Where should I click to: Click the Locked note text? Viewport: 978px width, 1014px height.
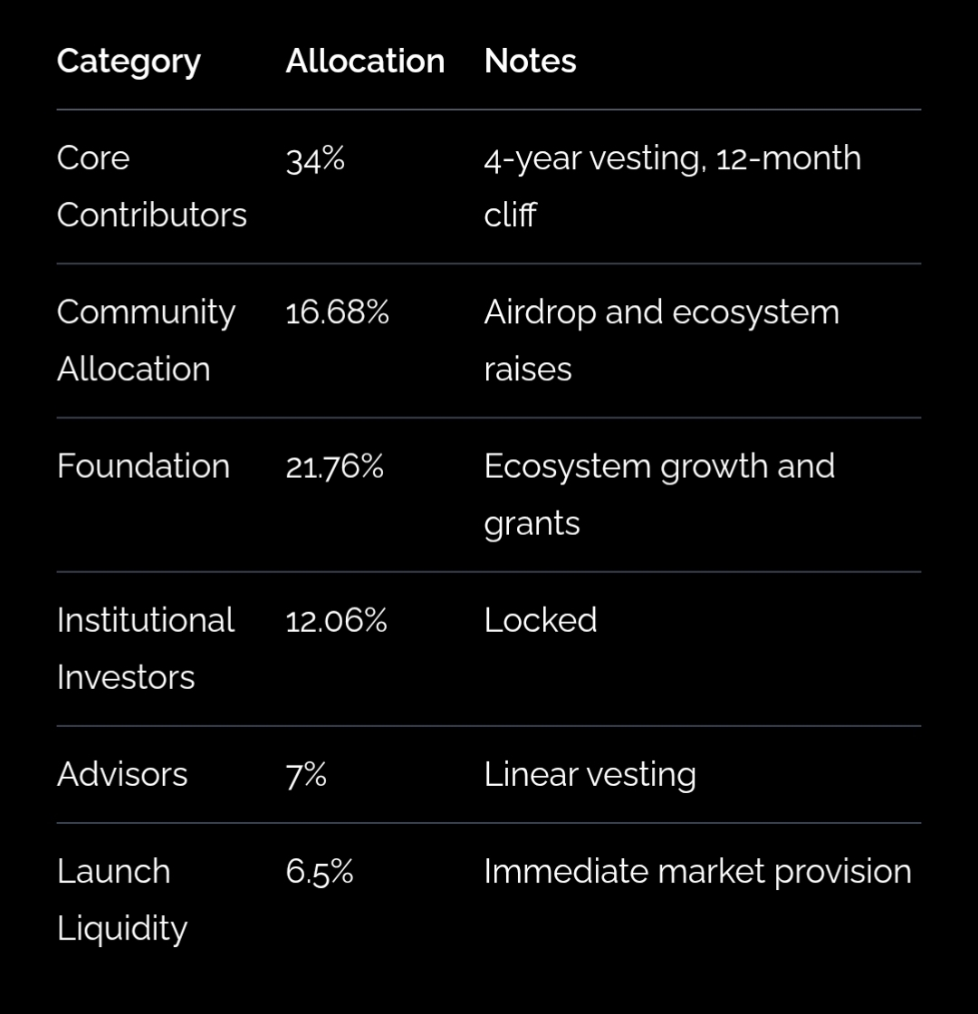[541, 621]
